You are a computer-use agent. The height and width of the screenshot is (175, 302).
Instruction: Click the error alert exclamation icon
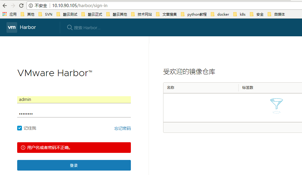pyautogui.click(x=23, y=148)
